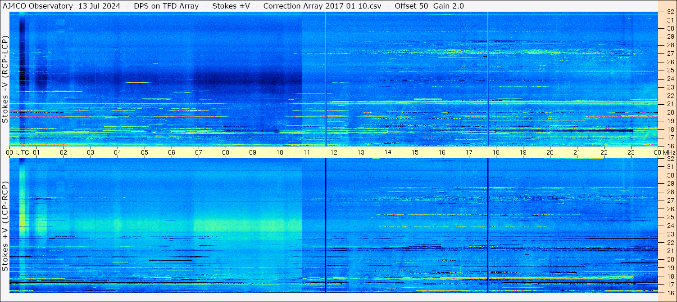Click hour mark '04' on time axis
677x302 pixels.
coord(118,152)
